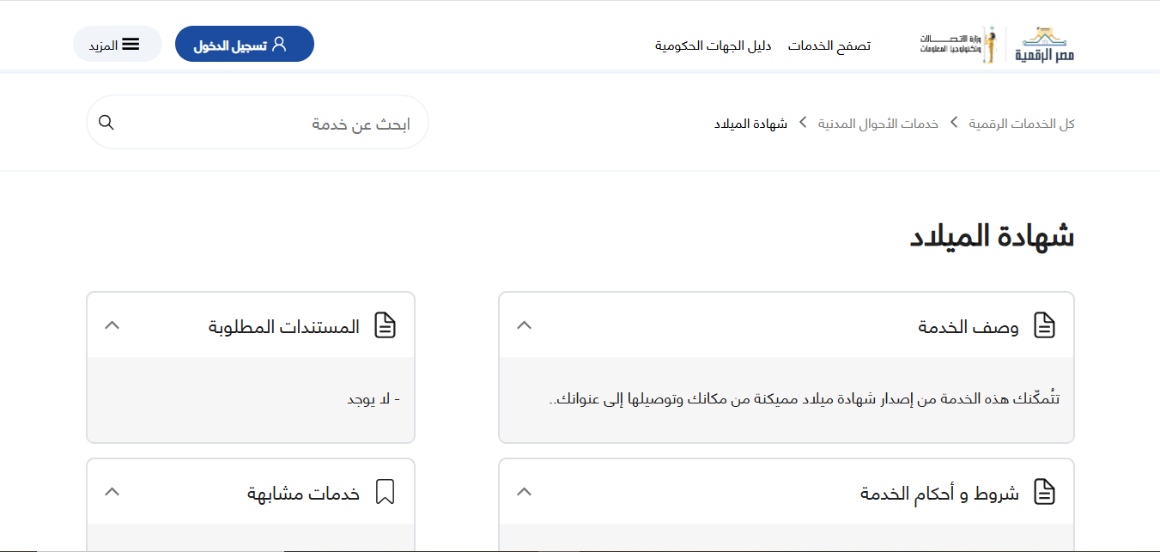Click the bookmark icon beside خدمات مشابهة
The height and width of the screenshot is (552, 1160).
(385, 492)
